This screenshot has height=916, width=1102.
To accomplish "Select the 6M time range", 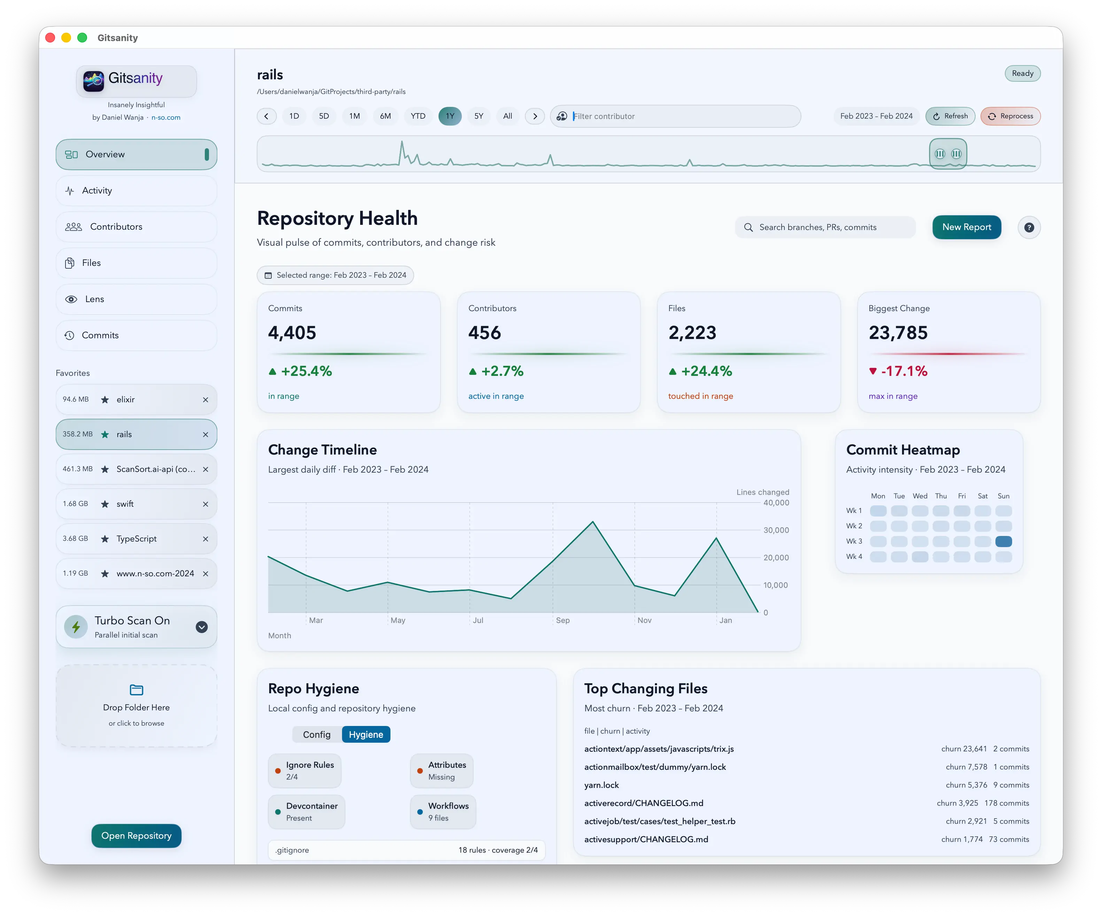I will tap(386, 116).
